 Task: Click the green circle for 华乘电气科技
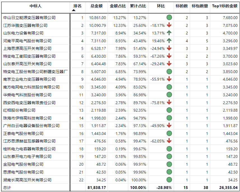pos(169,95)
